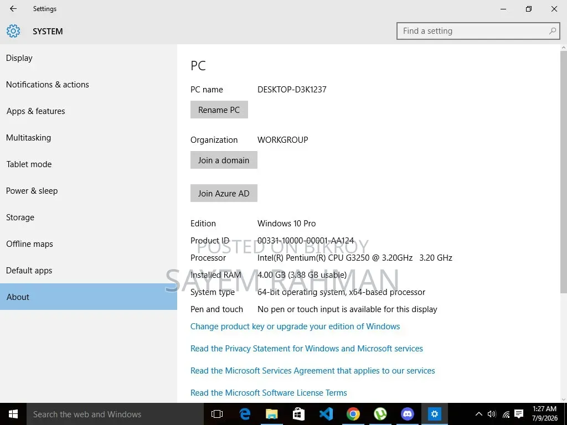Click Search the web and Windows

pos(115,414)
